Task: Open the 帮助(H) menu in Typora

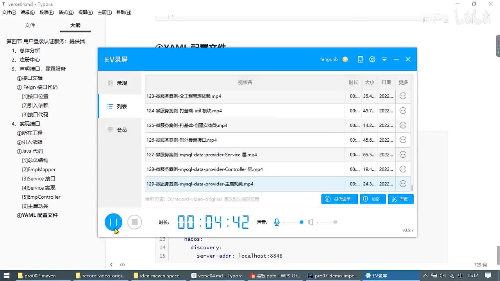Action: coord(124,12)
